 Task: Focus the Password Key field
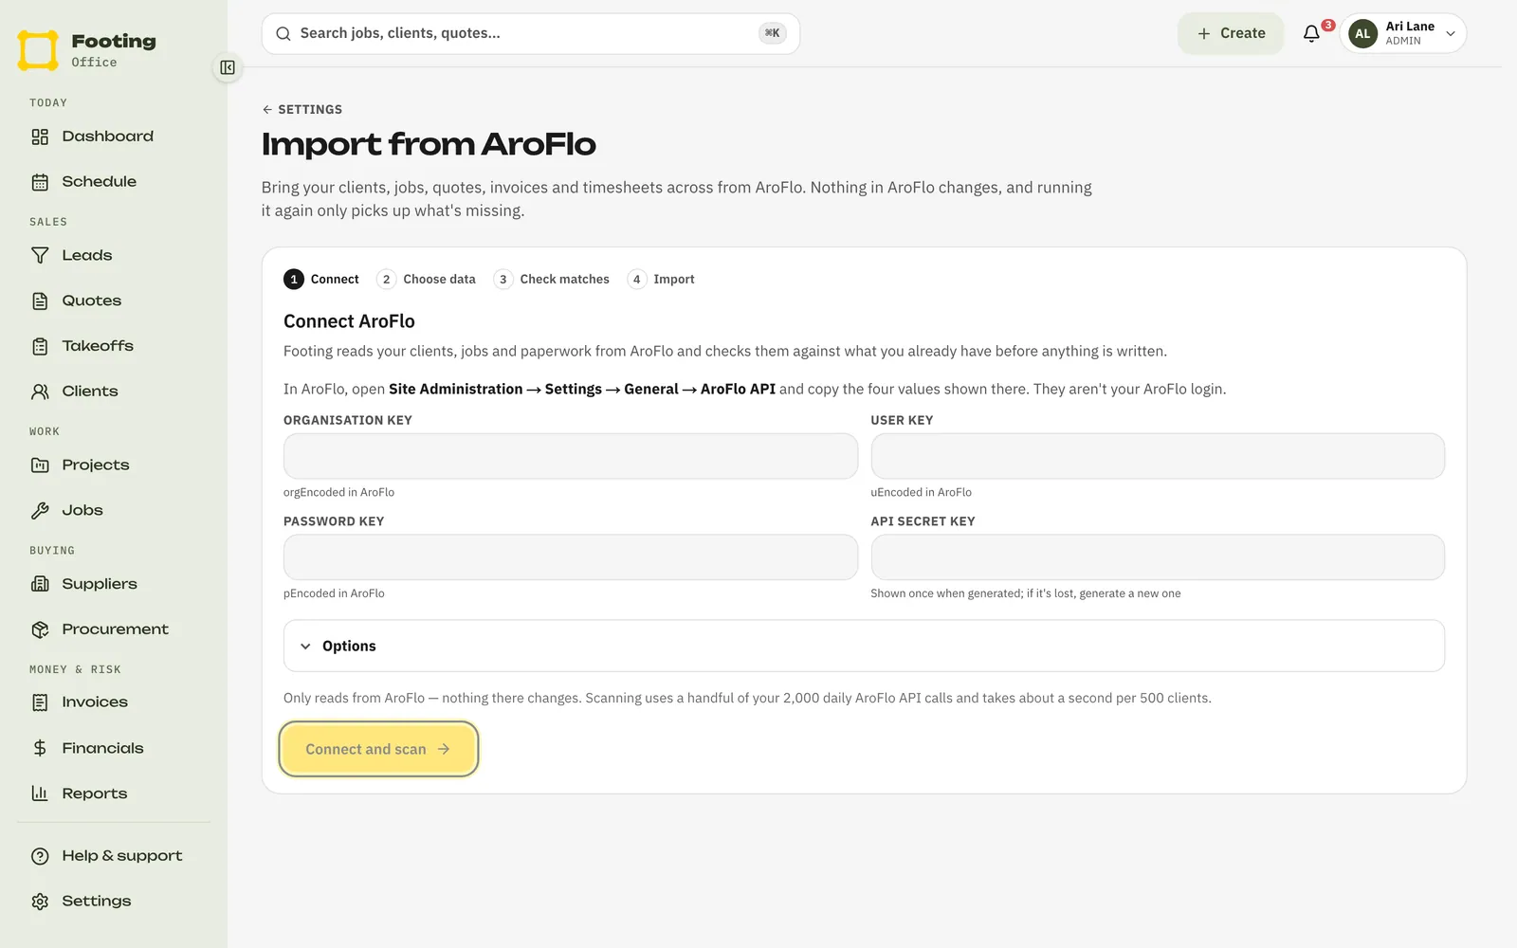pyautogui.click(x=571, y=557)
